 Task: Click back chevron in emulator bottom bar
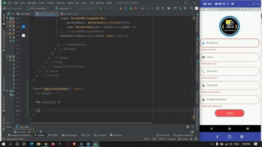[x=217, y=137]
